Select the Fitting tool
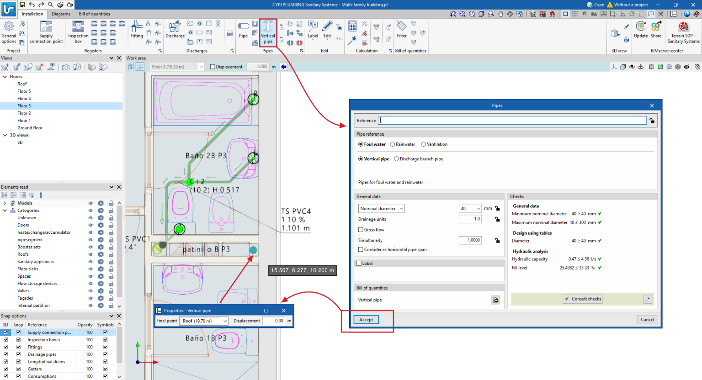The image size is (702, 380). pos(137,30)
